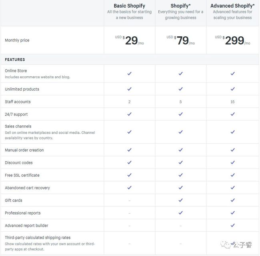Click Online Store checkmark under Basic Shopify
The width and height of the screenshot is (260, 256).
coord(129,73)
